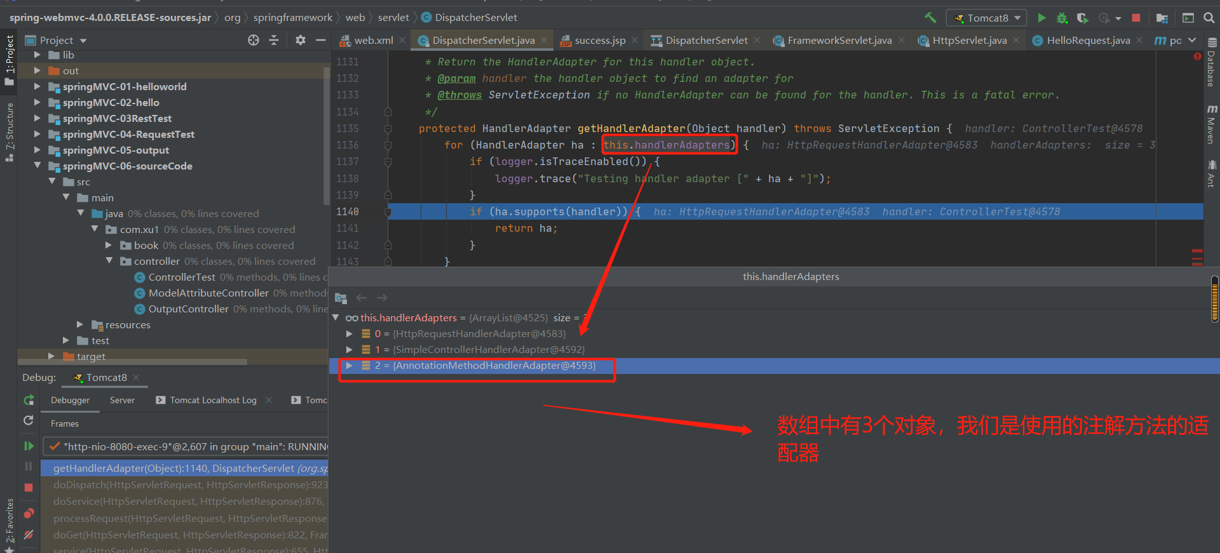
Task: Click the thread selector http-nio-8080-exec-9
Action: click(x=186, y=446)
